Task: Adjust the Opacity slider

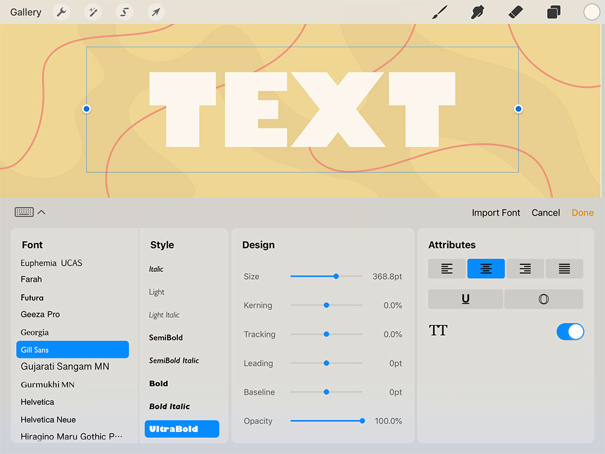Action: [362, 421]
